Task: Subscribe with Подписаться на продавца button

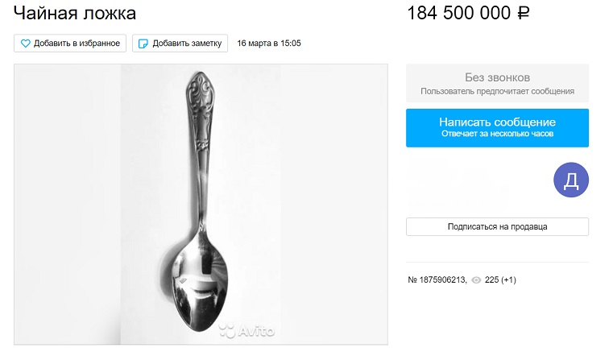Action: click(497, 226)
